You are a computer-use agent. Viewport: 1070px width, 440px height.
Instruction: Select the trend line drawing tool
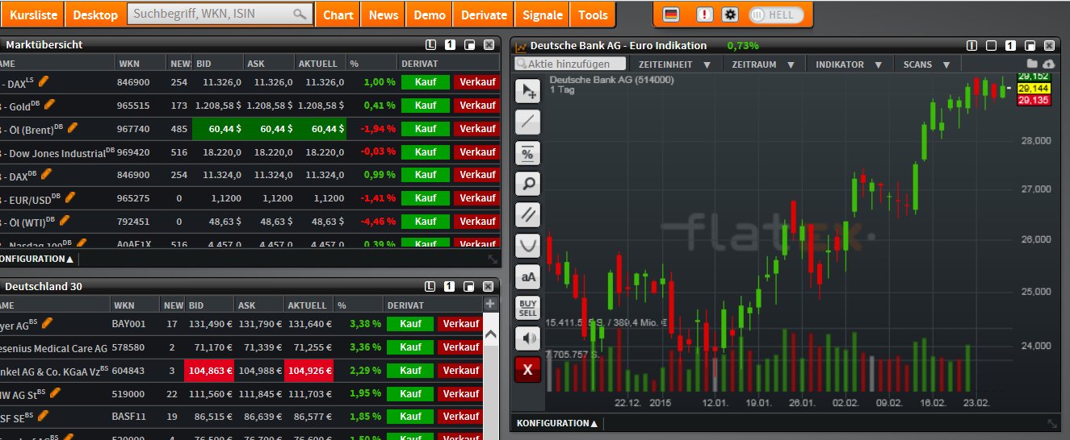528,122
